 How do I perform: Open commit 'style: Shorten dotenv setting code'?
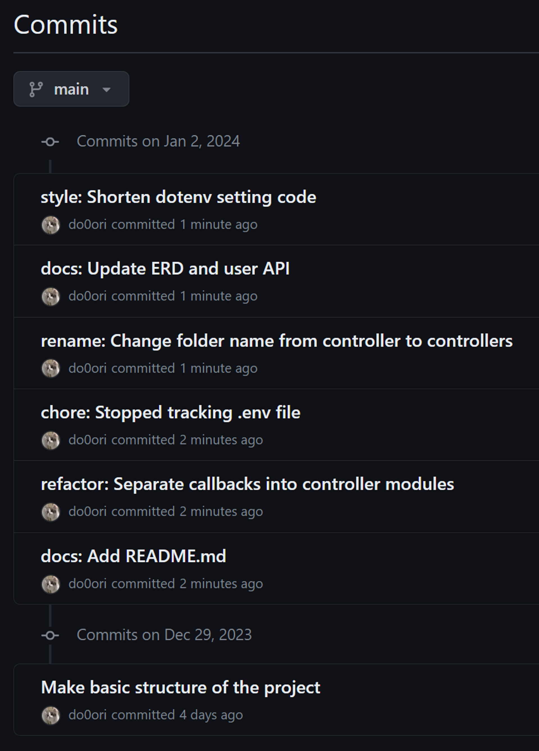click(x=178, y=197)
